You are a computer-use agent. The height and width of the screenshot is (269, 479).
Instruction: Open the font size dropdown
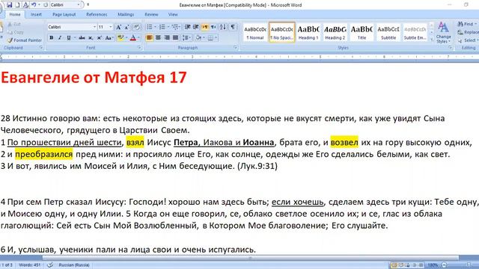(x=111, y=27)
